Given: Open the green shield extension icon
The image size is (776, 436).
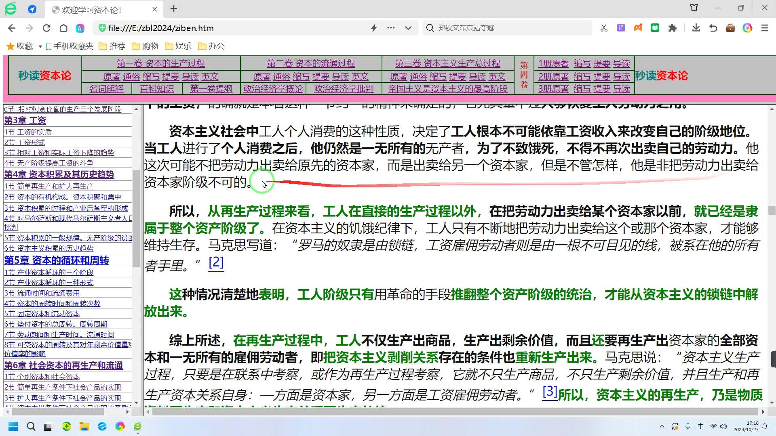Looking at the screenshot, I should click(655, 28).
